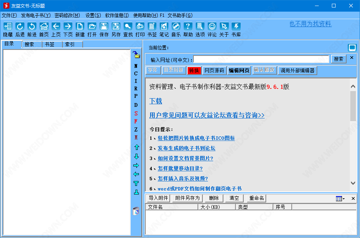Viewport: 360px width, 238px height.
Task: Click the cyan right arrow icon
Action: 136,165
